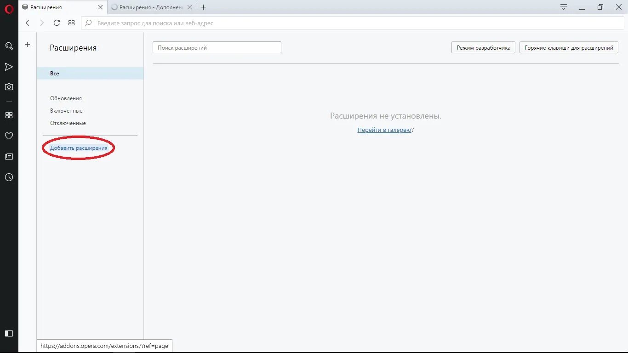Click the plus icon beside the sidebar

coord(28,45)
